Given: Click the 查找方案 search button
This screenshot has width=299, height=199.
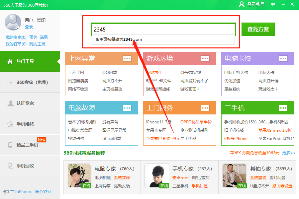Looking at the screenshot, I should click(x=258, y=29).
